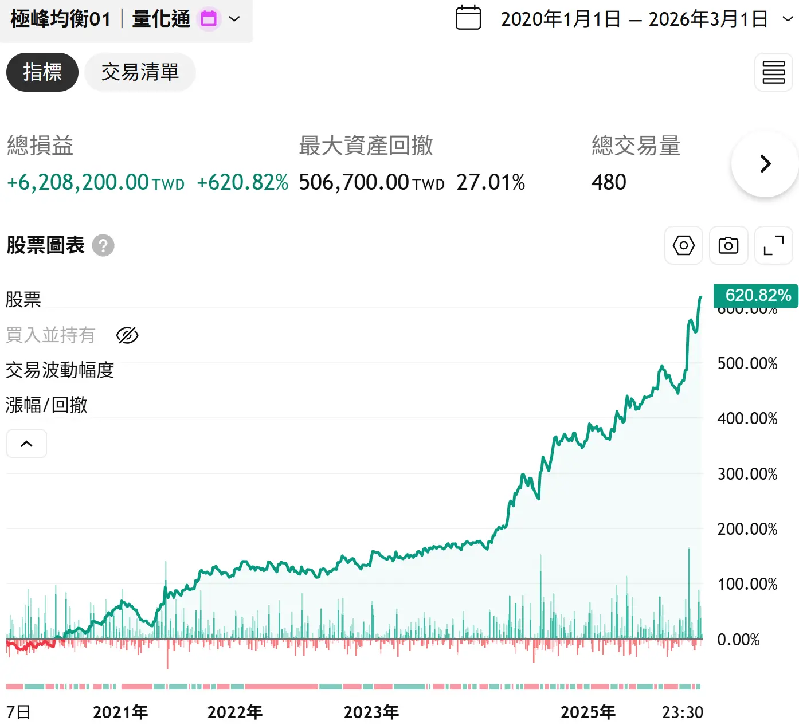The height and width of the screenshot is (725, 799).
Task: Switch to the 指標 tab
Action: pos(42,72)
